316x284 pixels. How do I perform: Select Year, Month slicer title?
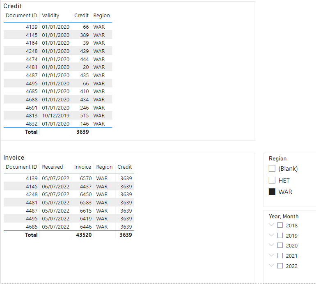(284, 216)
